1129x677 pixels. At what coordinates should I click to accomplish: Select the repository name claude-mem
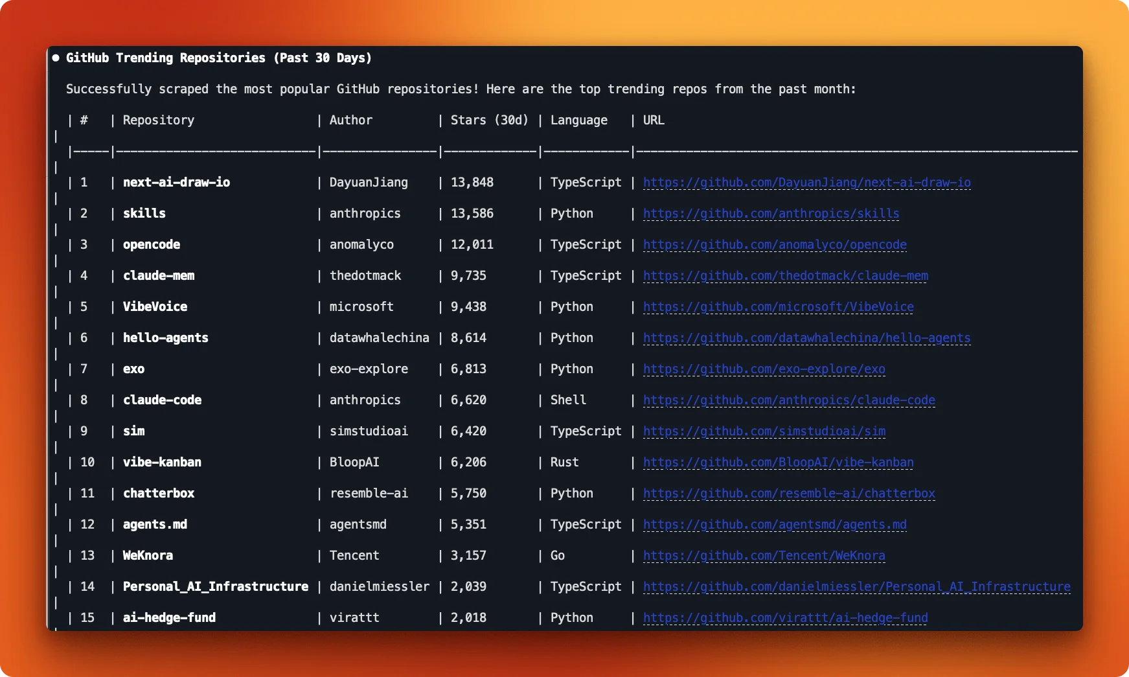coord(158,275)
